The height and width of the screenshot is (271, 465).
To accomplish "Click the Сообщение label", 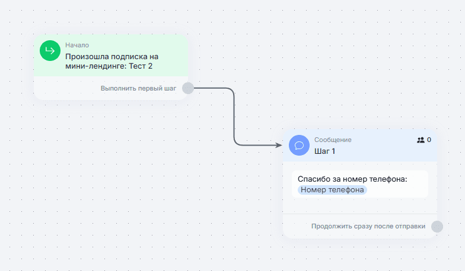I will 333,140.
